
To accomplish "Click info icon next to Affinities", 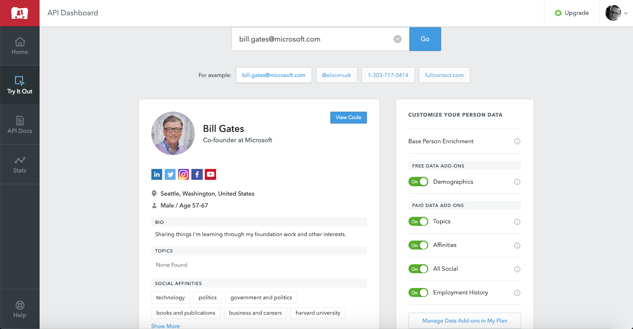I will coord(517,246).
